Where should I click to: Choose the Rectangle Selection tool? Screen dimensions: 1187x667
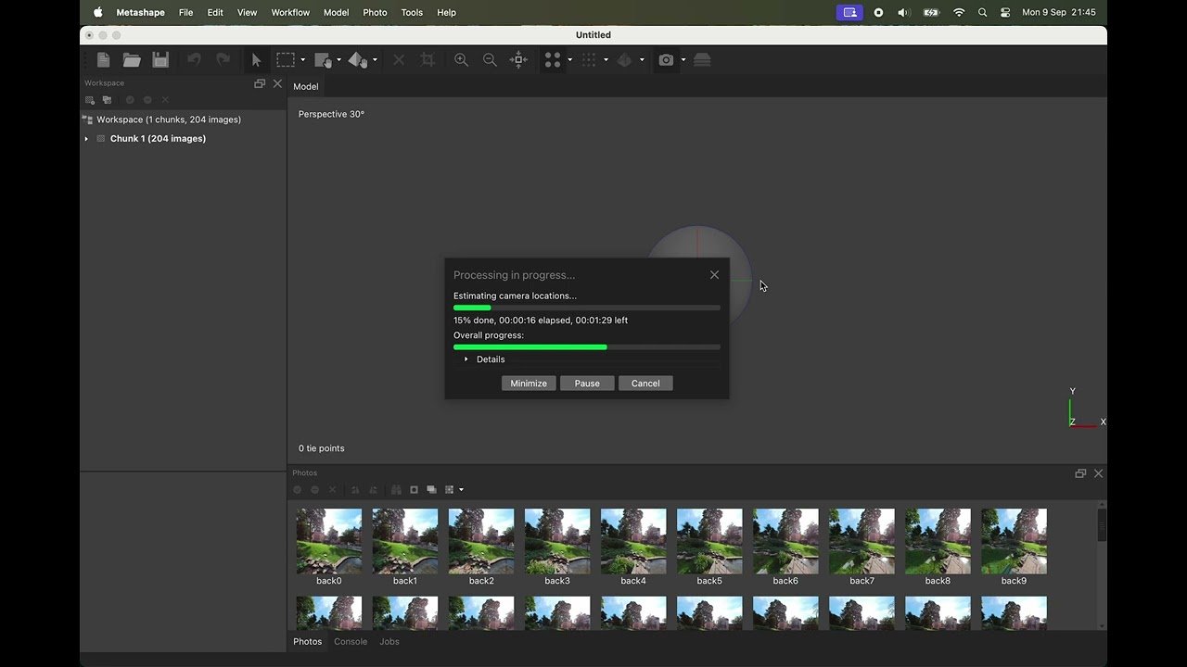pos(286,60)
